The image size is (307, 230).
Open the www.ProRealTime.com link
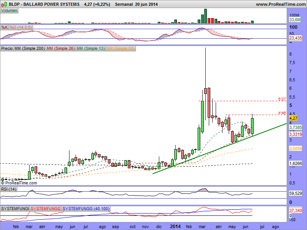coord(281,4)
